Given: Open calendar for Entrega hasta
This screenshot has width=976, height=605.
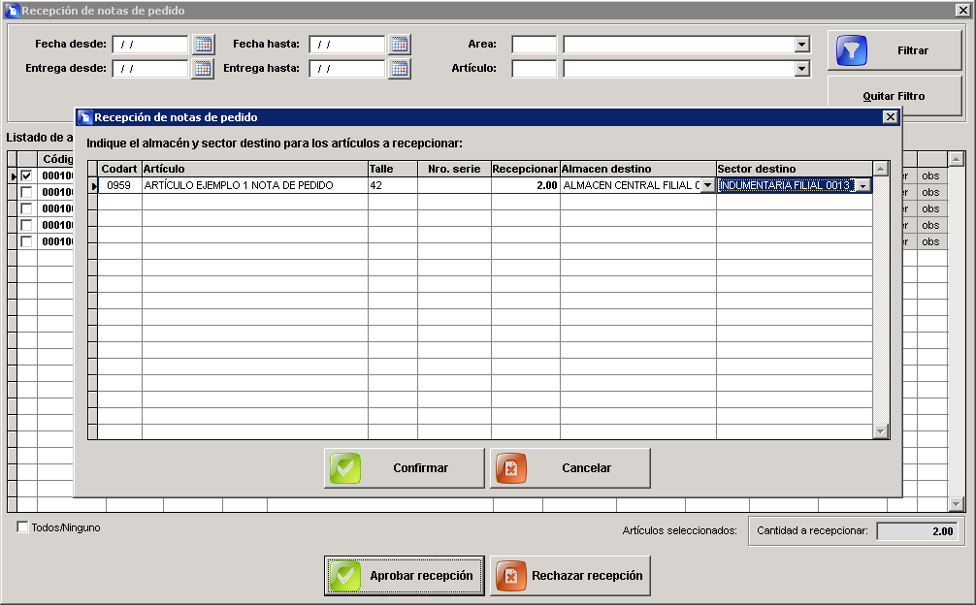Looking at the screenshot, I should [x=400, y=69].
